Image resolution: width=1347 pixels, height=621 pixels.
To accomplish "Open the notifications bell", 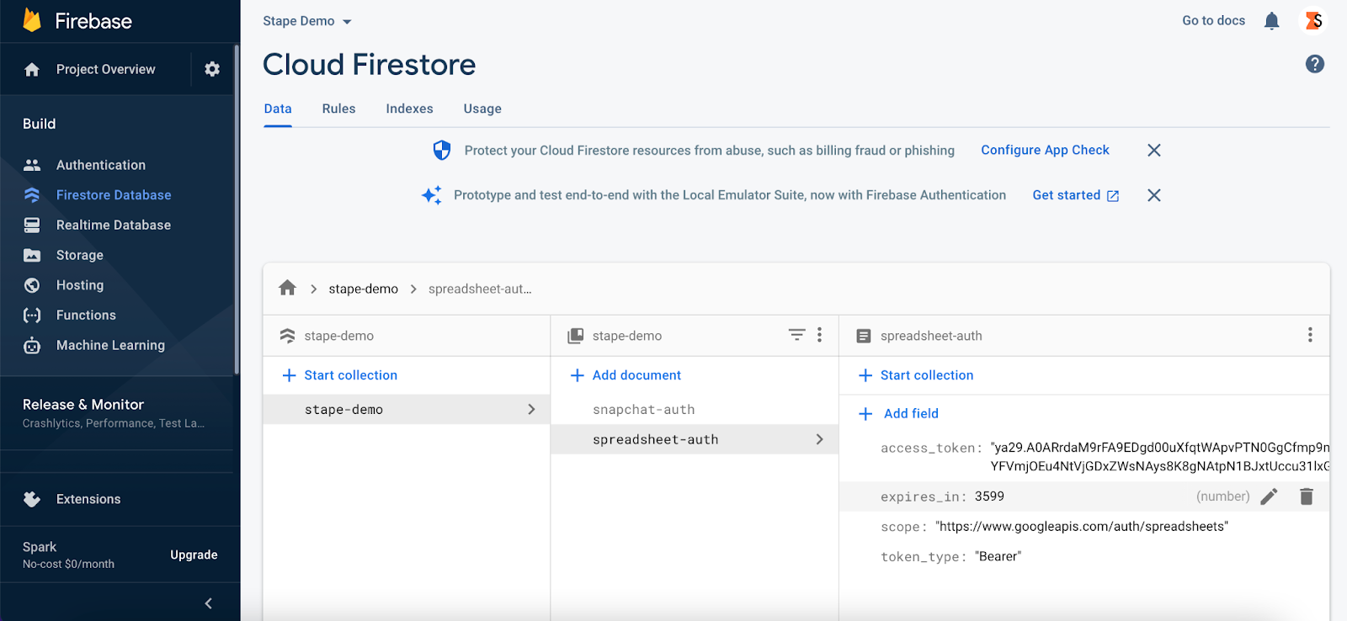I will tap(1271, 21).
